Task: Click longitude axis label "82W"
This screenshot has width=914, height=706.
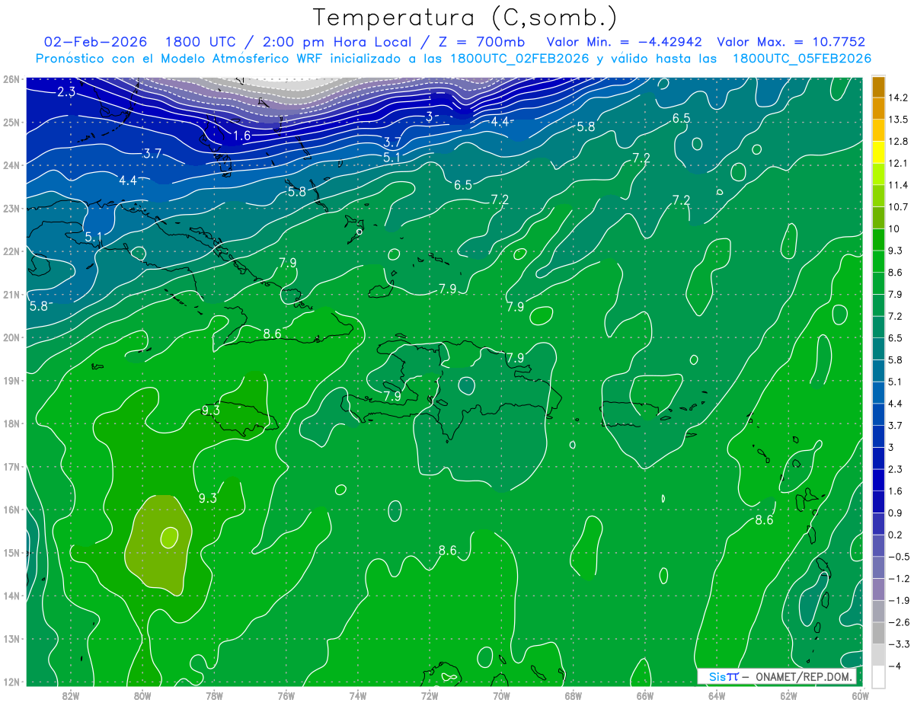Action: pyautogui.click(x=71, y=695)
